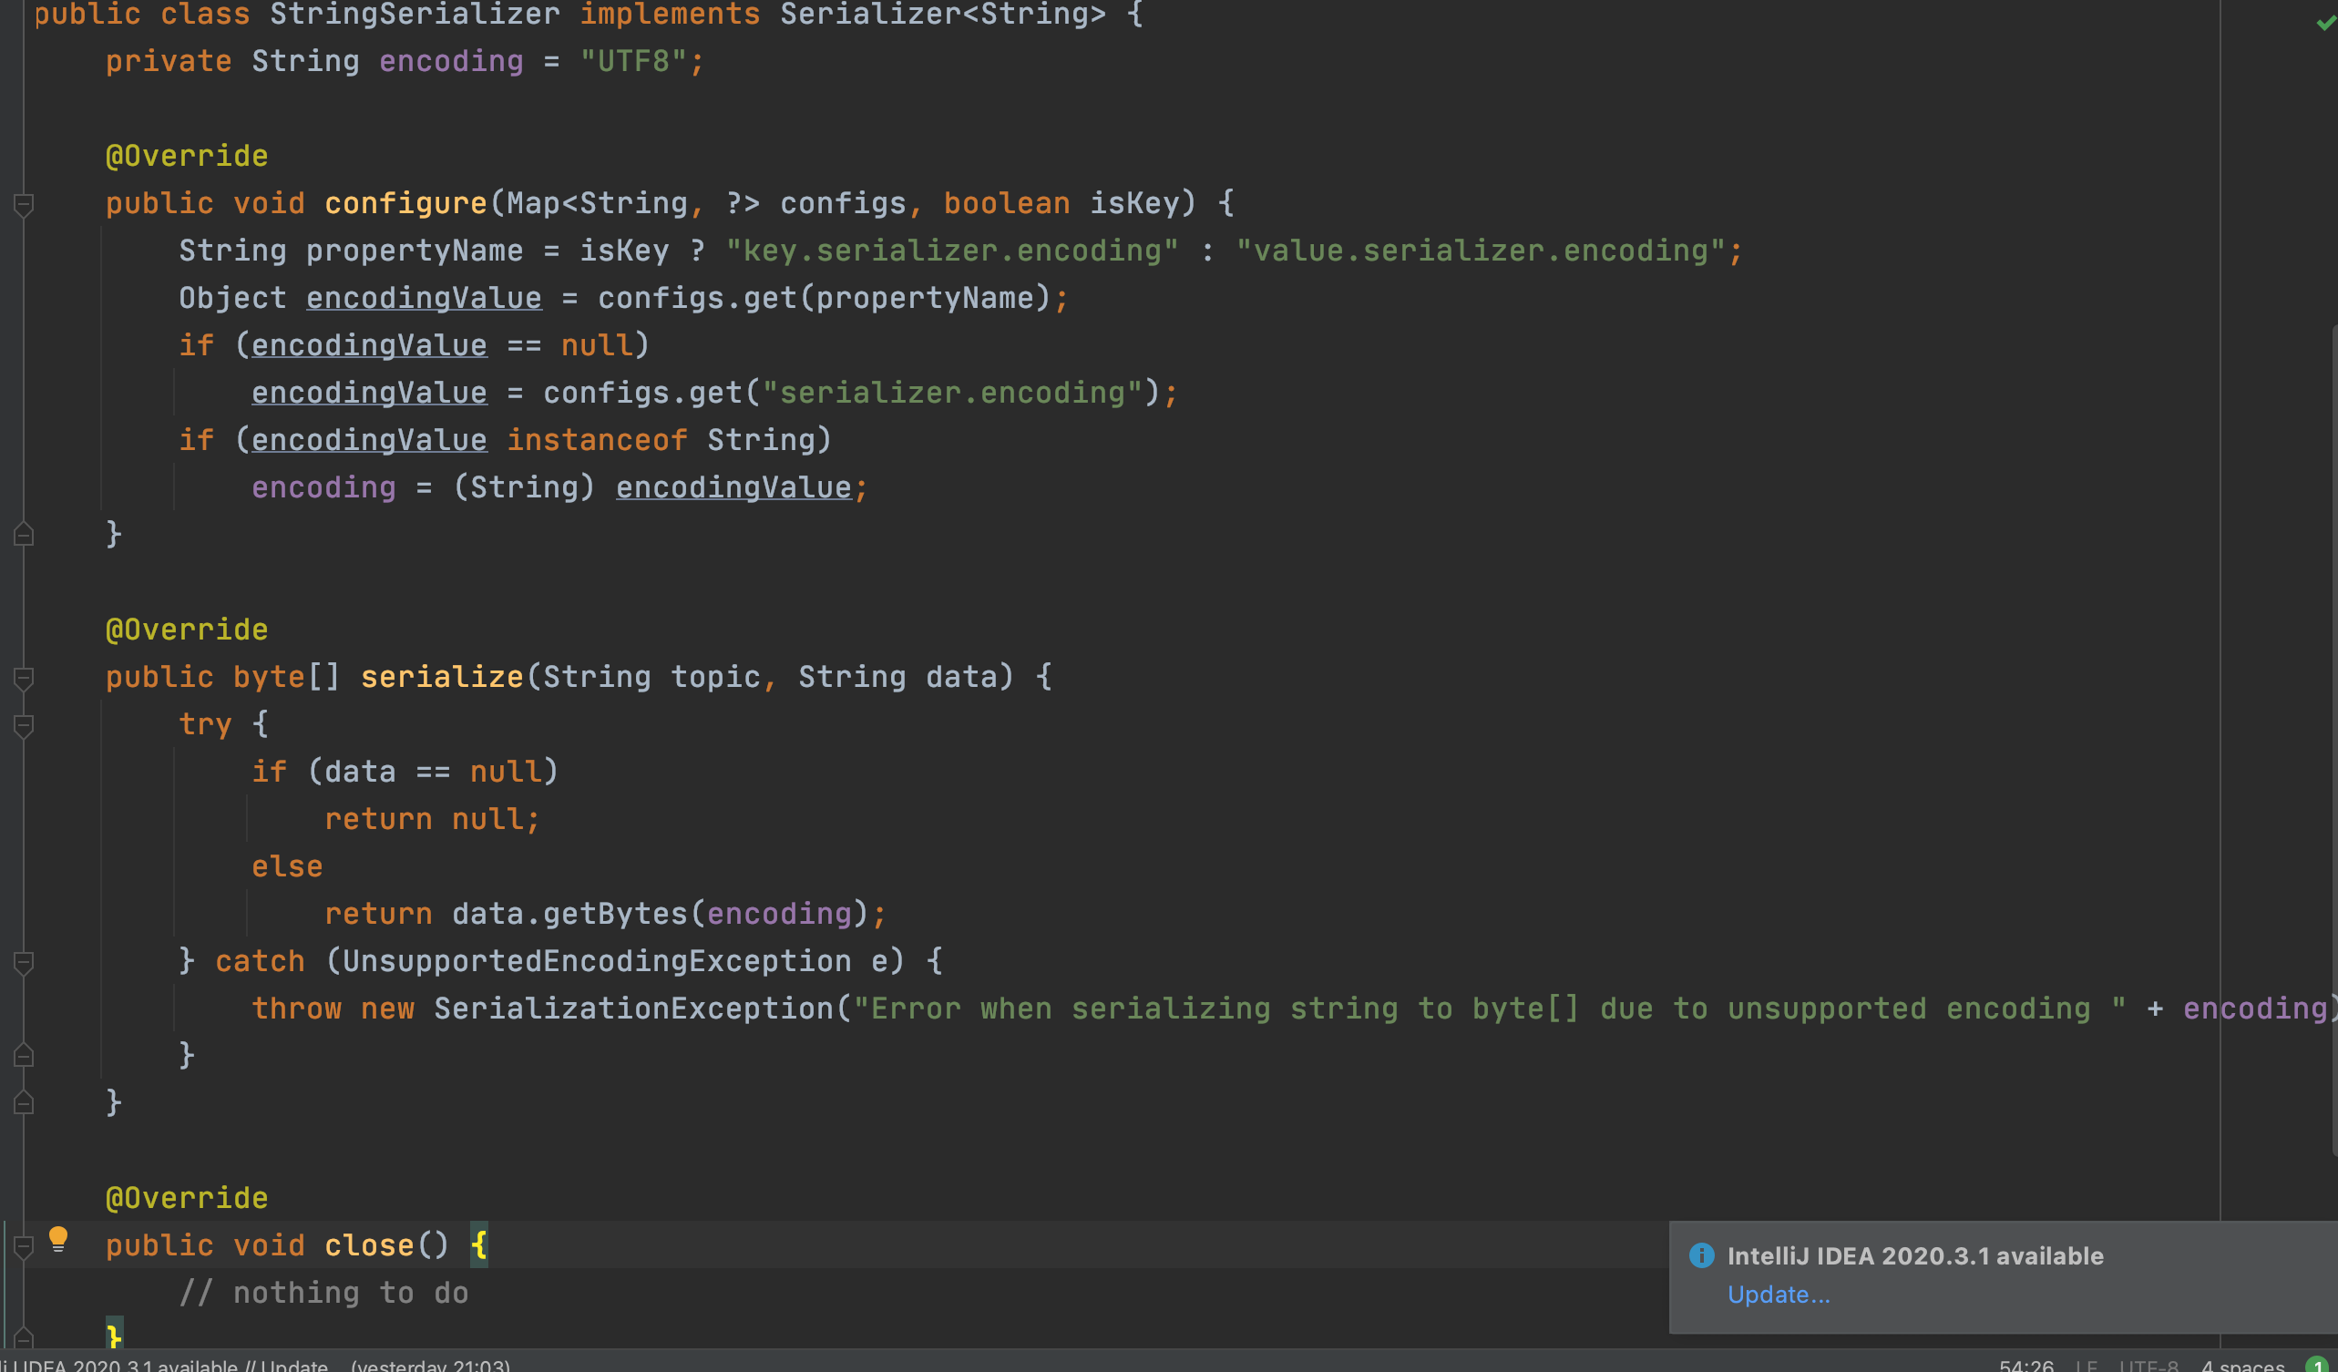Screen dimensions: 2338x1372
Task: Click the green inspection checkmark icon
Action: click(x=2325, y=22)
